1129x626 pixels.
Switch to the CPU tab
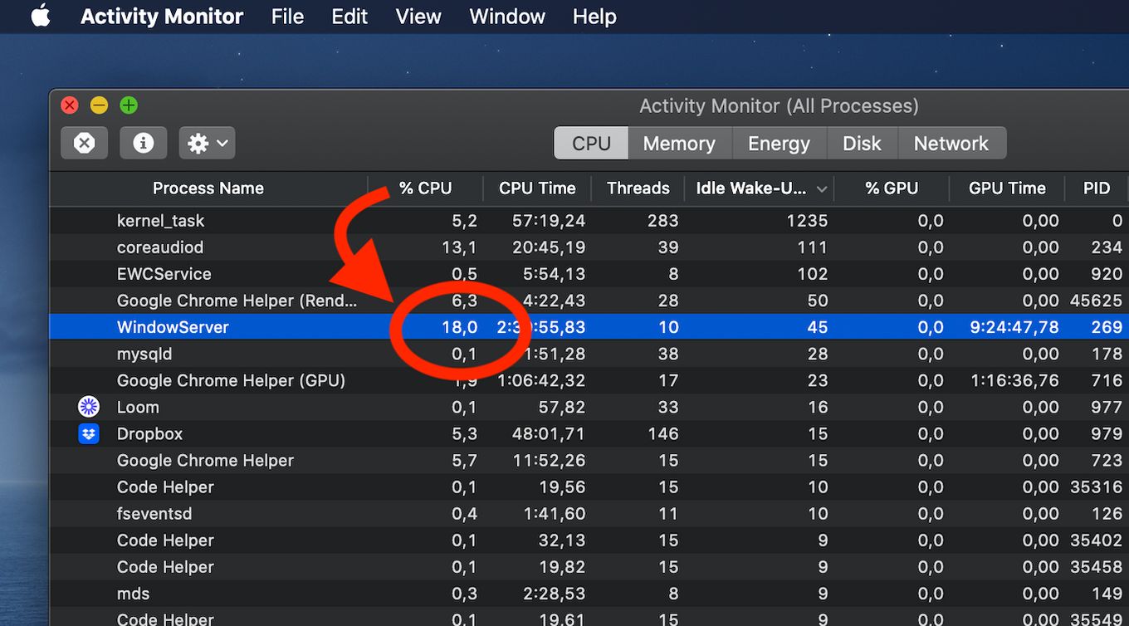tap(591, 143)
